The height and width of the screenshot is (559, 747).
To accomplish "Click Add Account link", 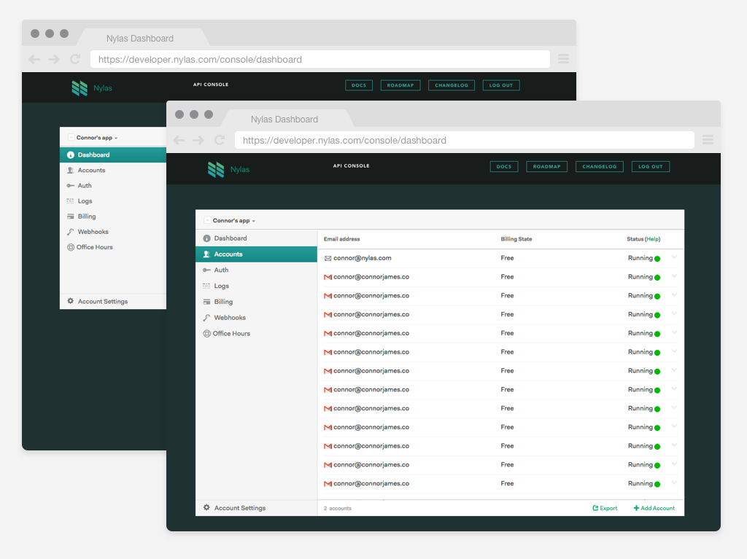I will pos(654,508).
